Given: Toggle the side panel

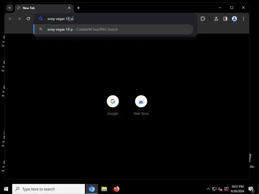Looking at the screenshot, I should pyautogui.click(x=225, y=19).
